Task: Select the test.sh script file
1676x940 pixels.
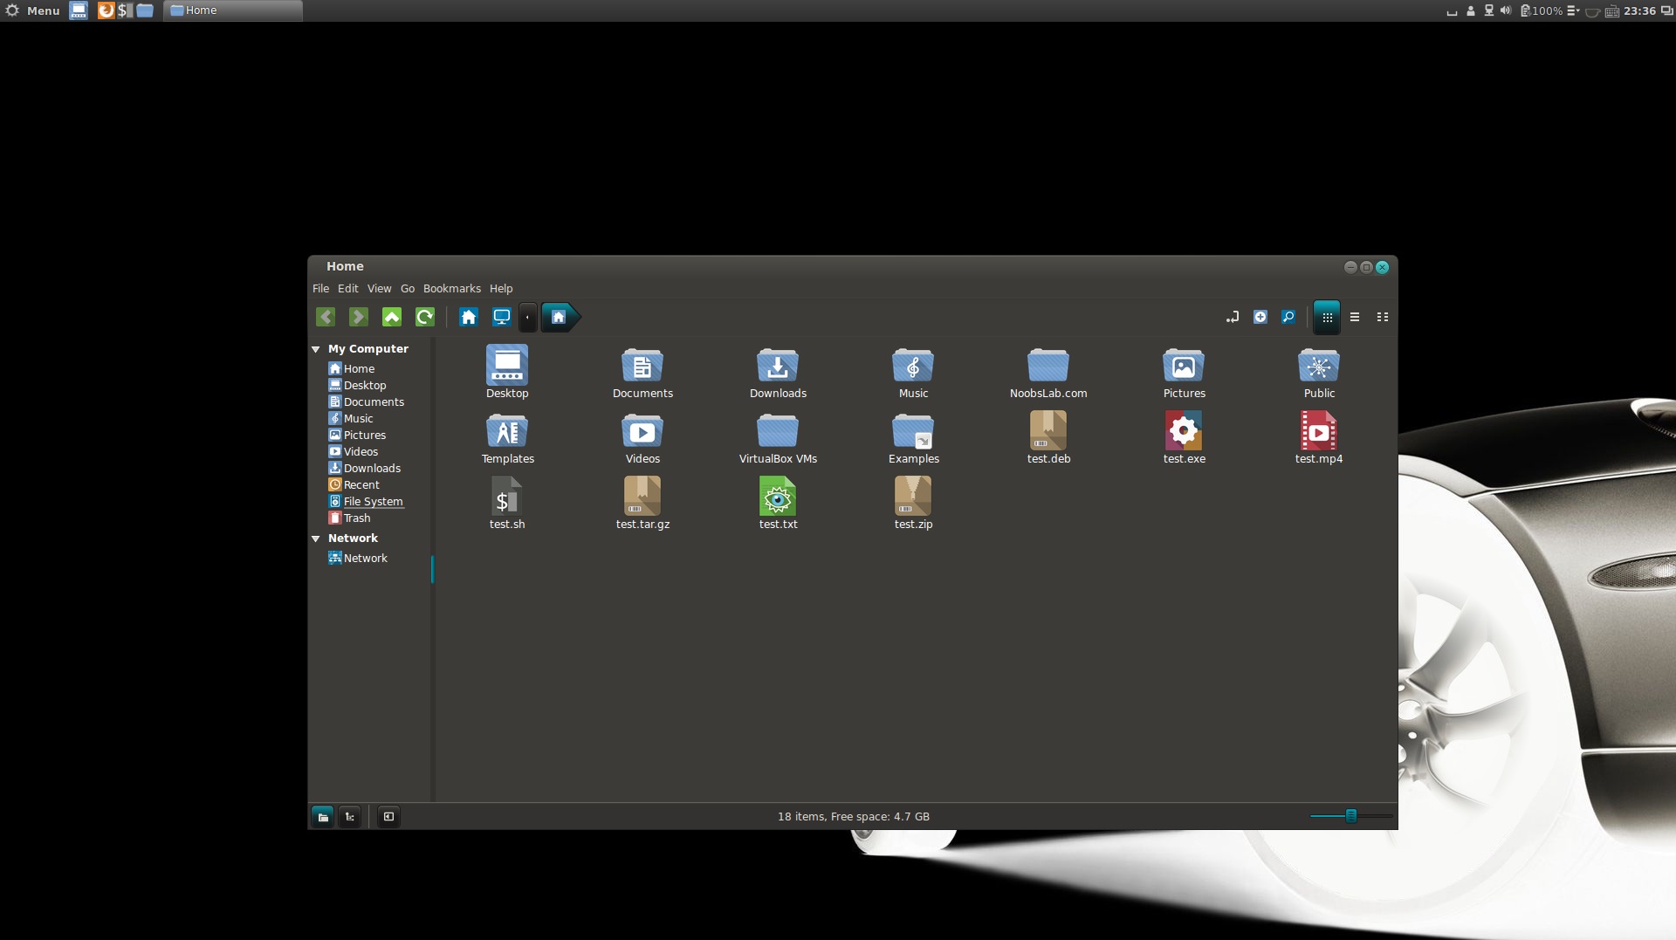Action: click(x=507, y=497)
